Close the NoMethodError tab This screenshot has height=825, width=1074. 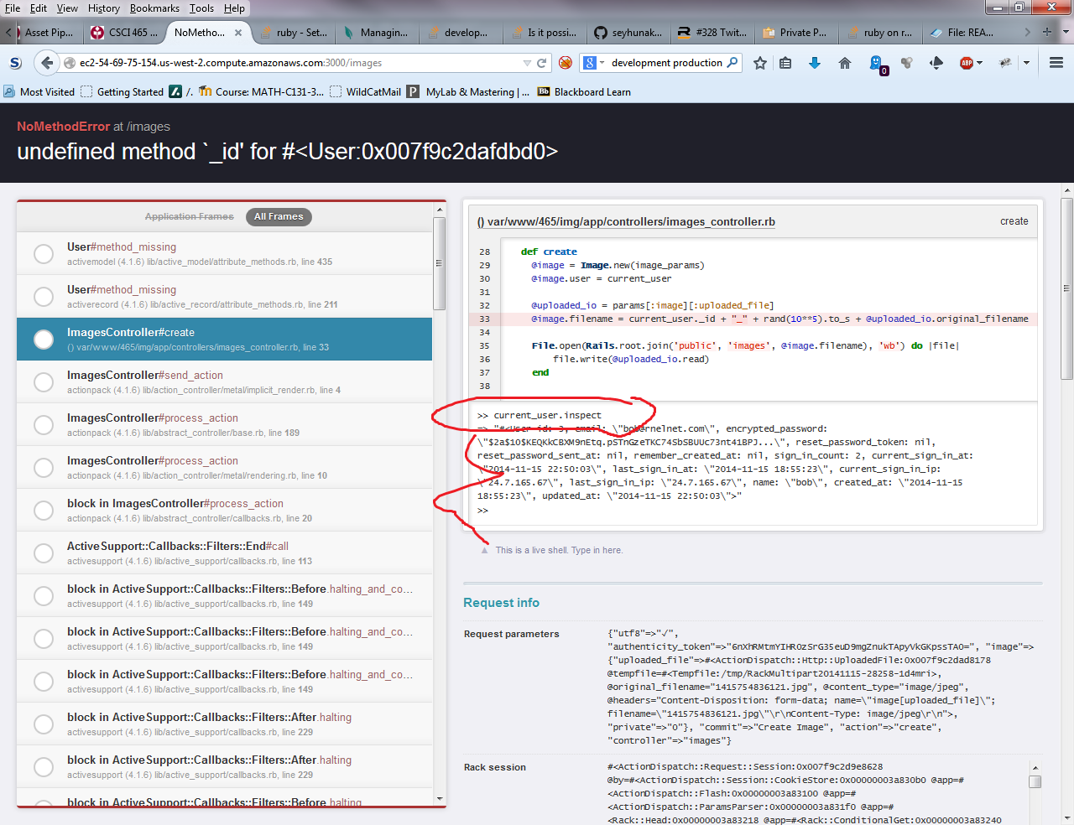(x=238, y=33)
